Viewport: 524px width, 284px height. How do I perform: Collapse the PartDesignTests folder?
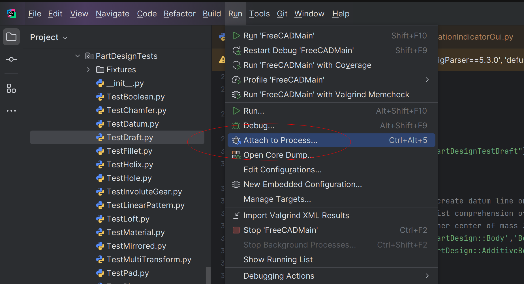pos(78,56)
